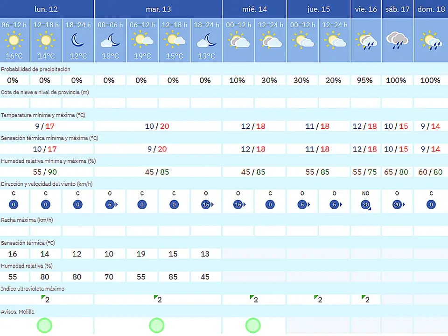Click the sunny icon for lun. 12 12–18 h
This screenshot has width=448, height=336.
(x=46, y=40)
